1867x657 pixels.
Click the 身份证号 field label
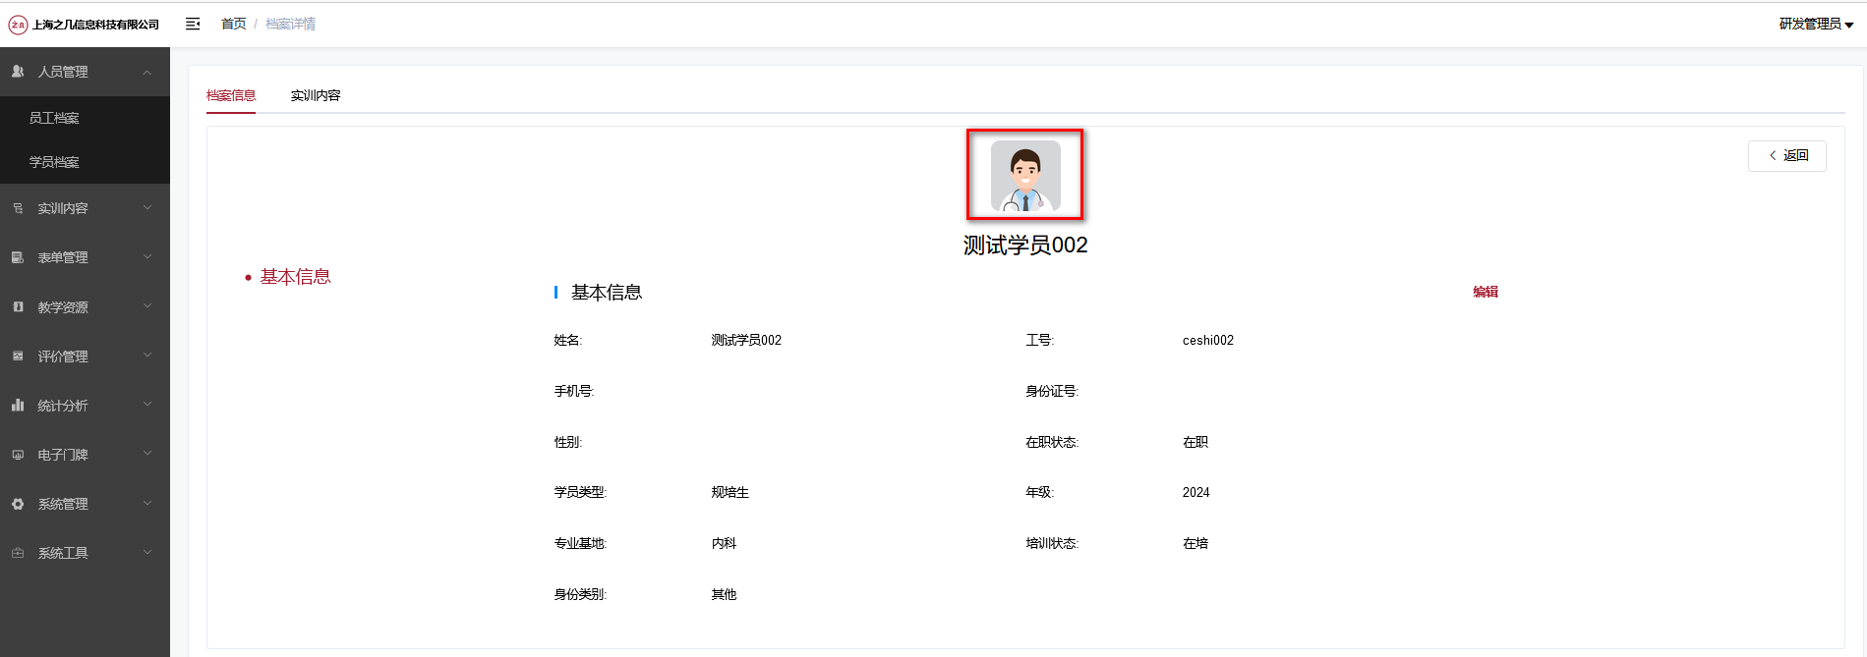click(1052, 391)
